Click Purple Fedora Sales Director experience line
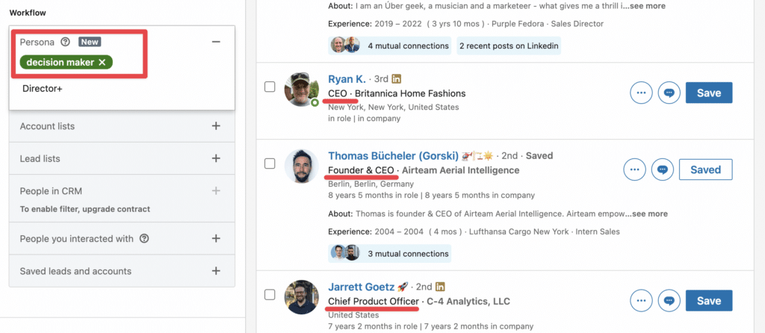Image resolution: width=765 pixels, height=333 pixels. tap(466, 23)
